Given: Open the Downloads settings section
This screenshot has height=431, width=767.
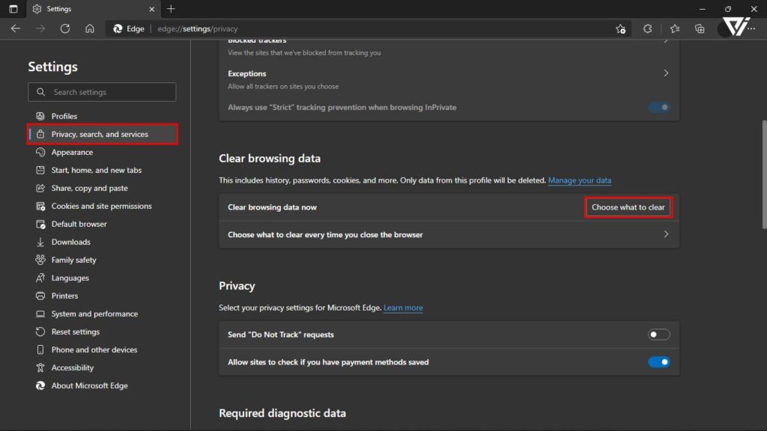Looking at the screenshot, I should tap(71, 242).
